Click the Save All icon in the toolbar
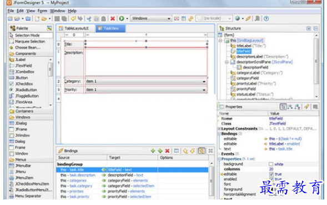The width and height of the screenshot is (327, 205). point(64,18)
